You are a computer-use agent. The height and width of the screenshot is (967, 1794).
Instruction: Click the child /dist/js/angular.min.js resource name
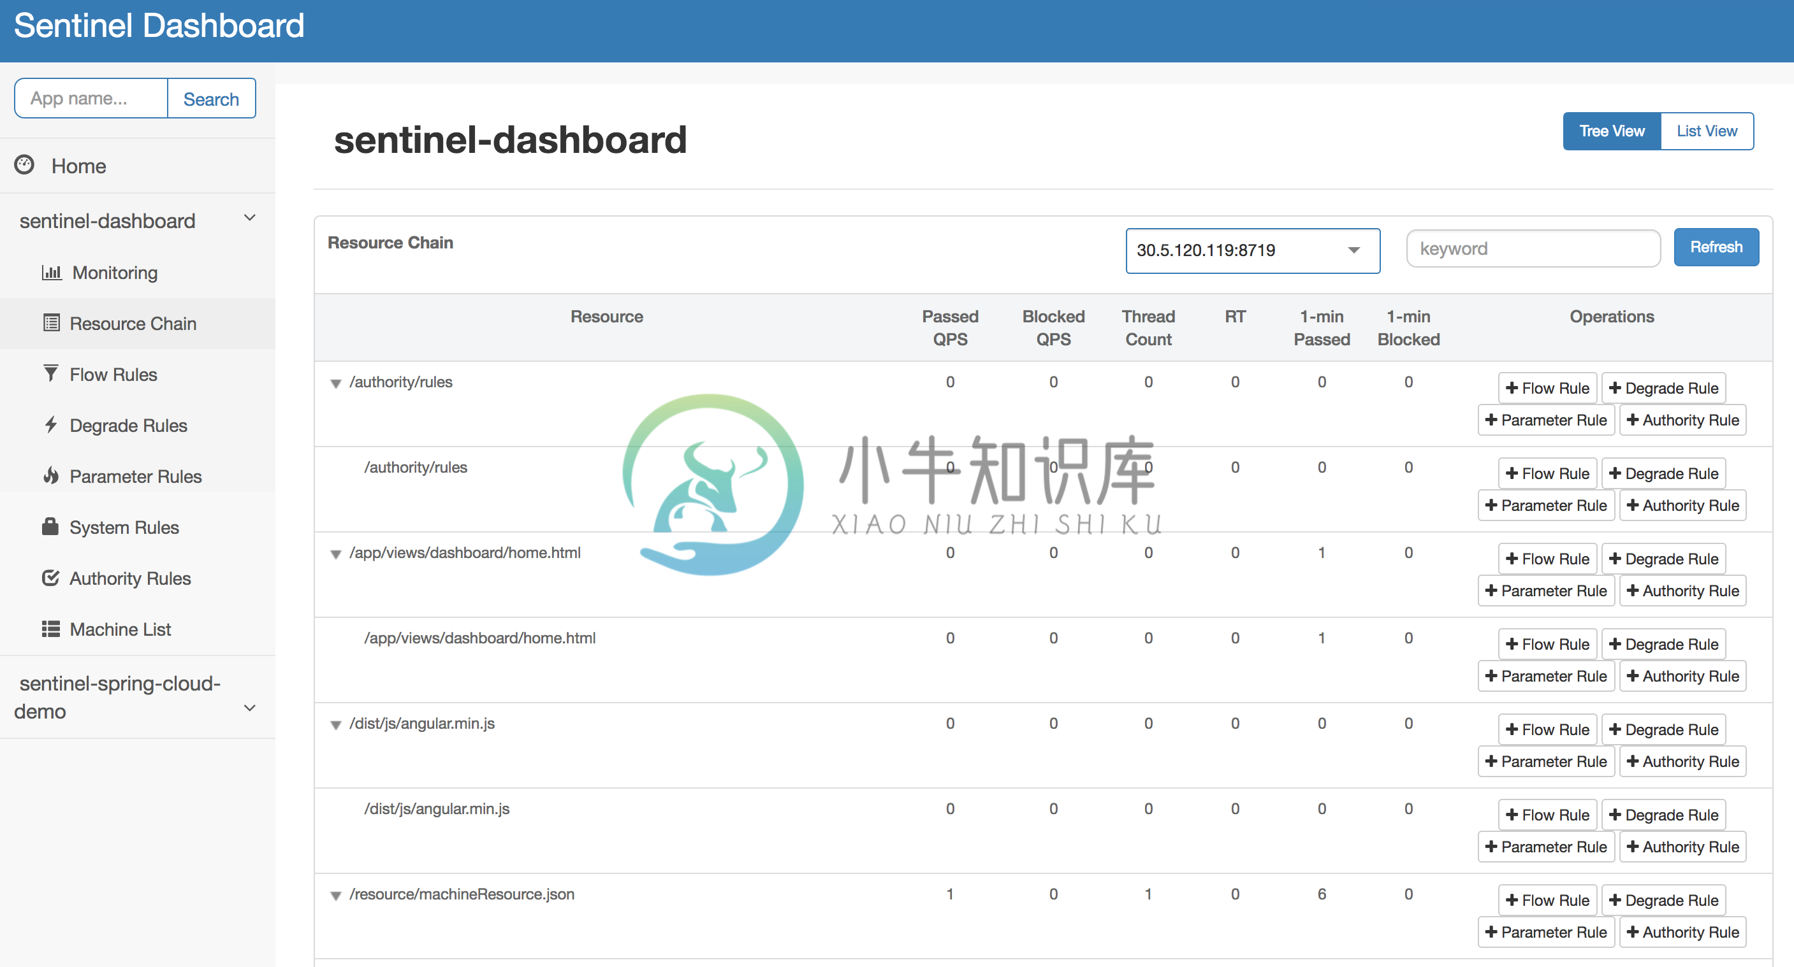tap(437, 809)
